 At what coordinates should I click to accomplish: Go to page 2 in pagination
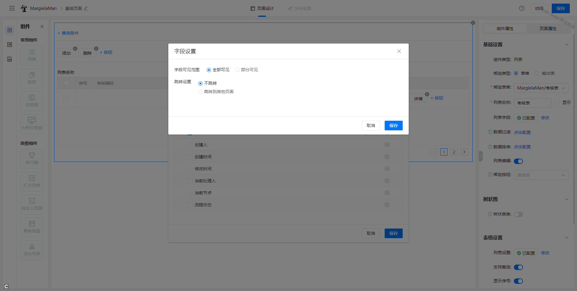click(454, 152)
